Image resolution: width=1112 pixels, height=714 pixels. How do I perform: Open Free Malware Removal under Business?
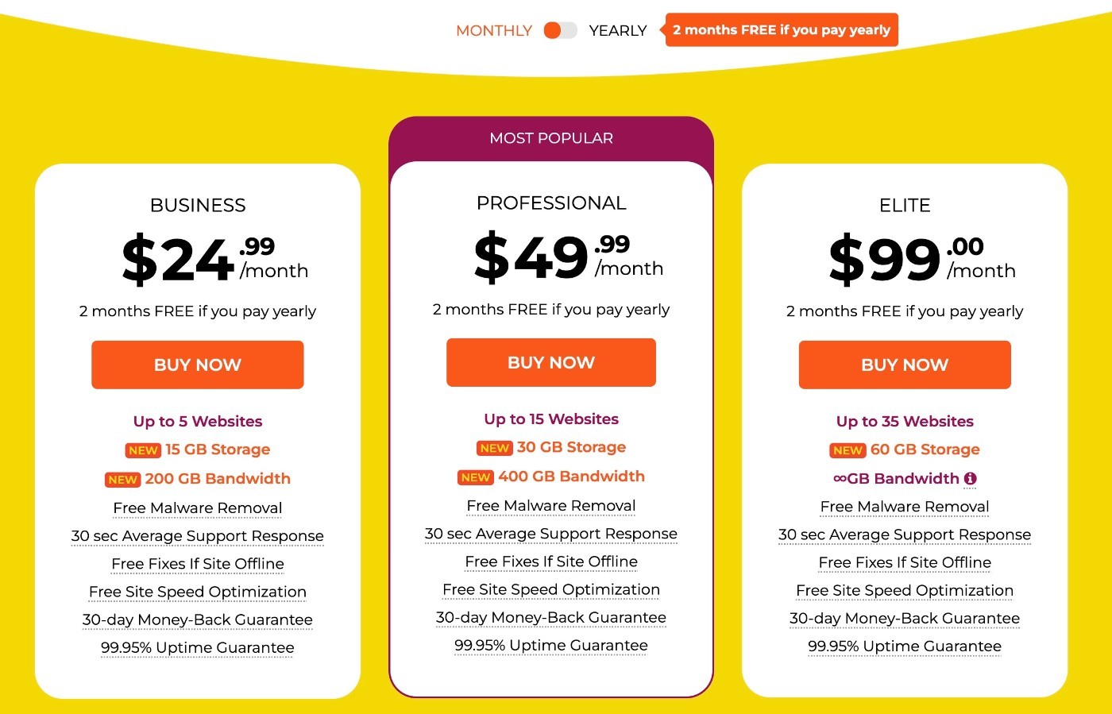pyautogui.click(x=198, y=508)
